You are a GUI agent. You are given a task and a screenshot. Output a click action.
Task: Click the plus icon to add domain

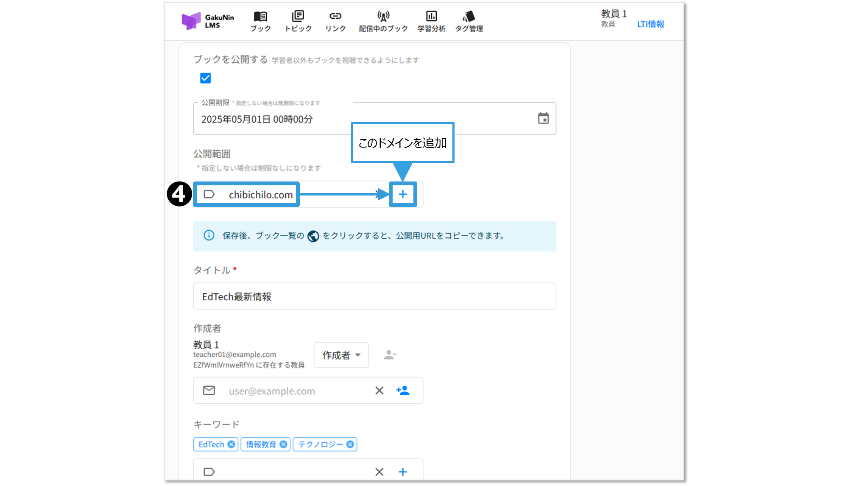click(x=403, y=194)
